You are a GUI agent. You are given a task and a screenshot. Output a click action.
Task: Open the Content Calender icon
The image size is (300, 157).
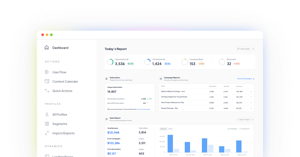pos(47,81)
